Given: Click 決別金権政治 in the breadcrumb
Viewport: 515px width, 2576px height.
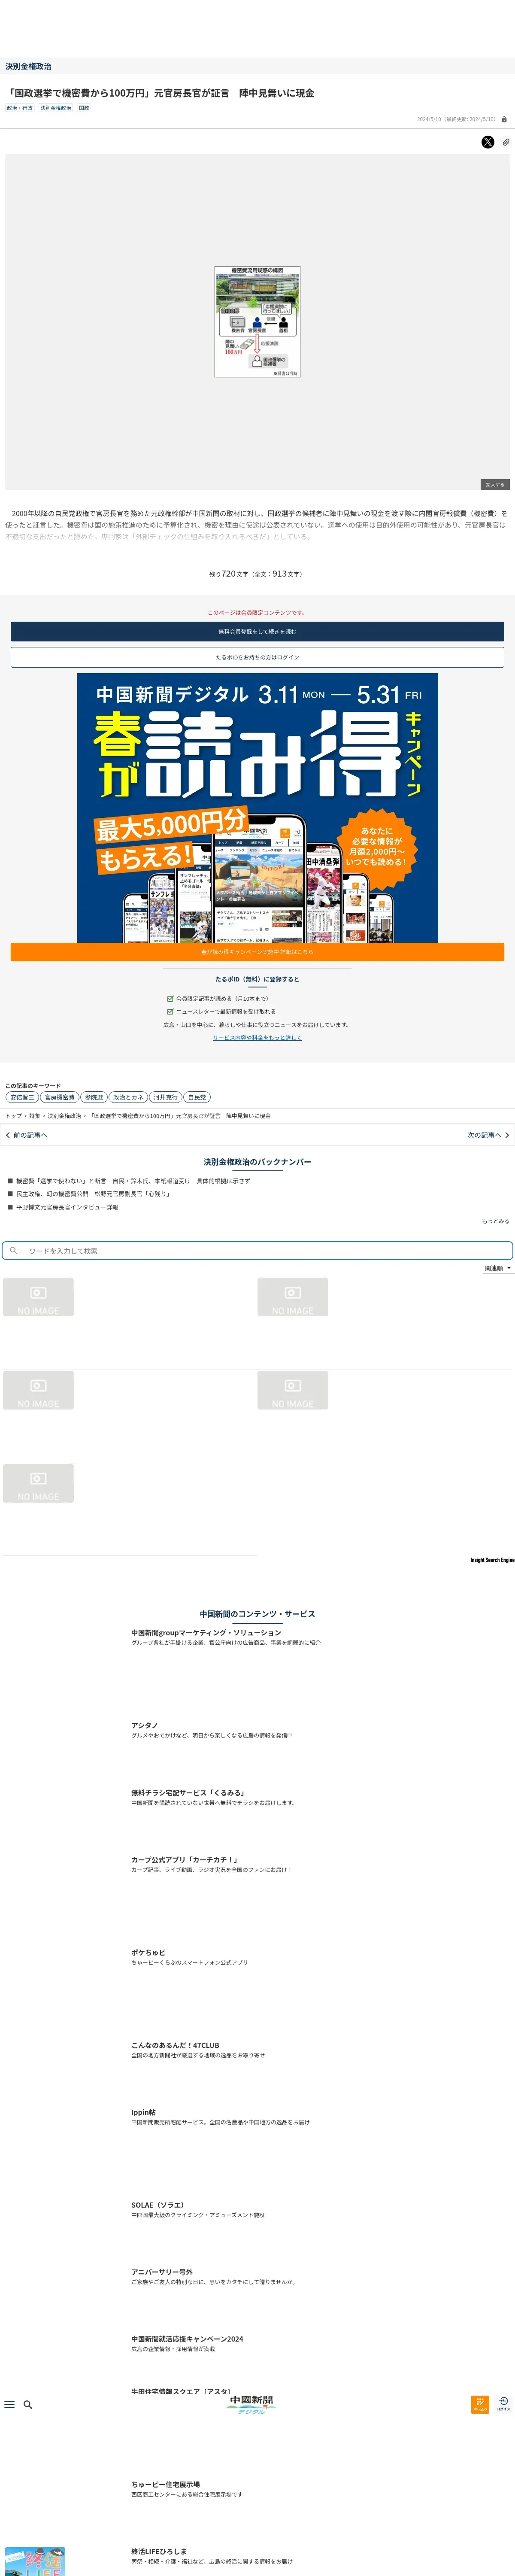Looking at the screenshot, I should click(x=65, y=1116).
